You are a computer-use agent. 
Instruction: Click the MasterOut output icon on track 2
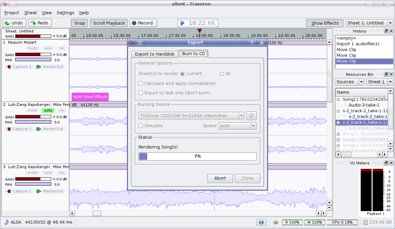coord(39,129)
